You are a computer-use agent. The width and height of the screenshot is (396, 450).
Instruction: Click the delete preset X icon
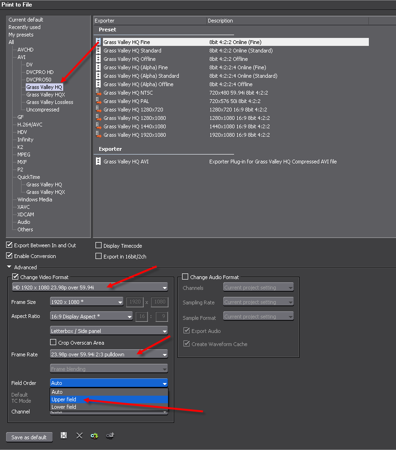[79, 436]
